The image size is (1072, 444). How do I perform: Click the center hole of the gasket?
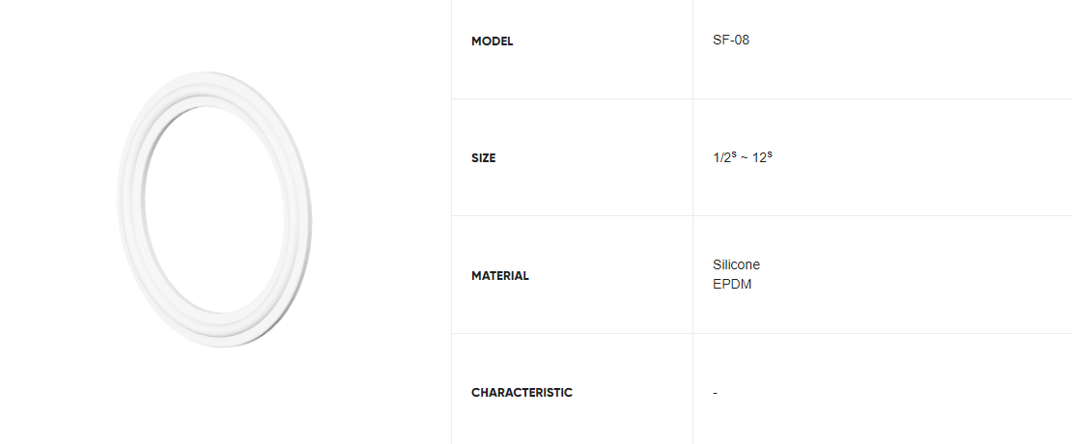pos(214,208)
